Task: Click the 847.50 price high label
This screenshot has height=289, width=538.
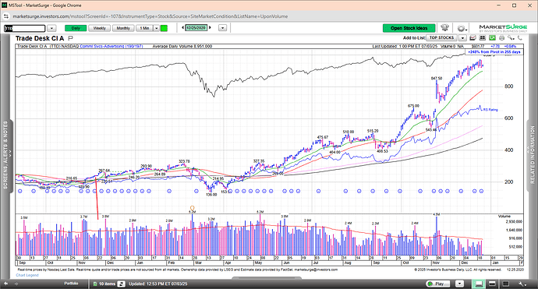Action: [x=437, y=79]
